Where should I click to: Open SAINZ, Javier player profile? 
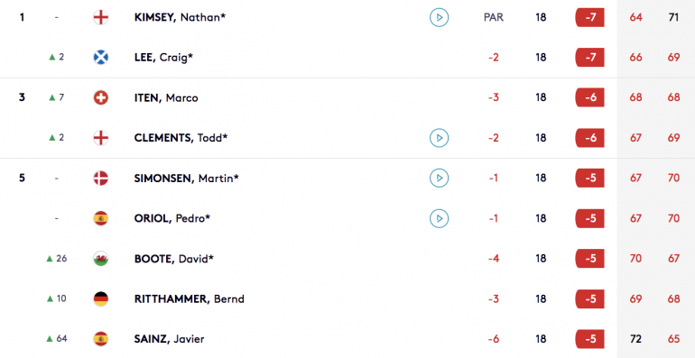(x=170, y=339)
